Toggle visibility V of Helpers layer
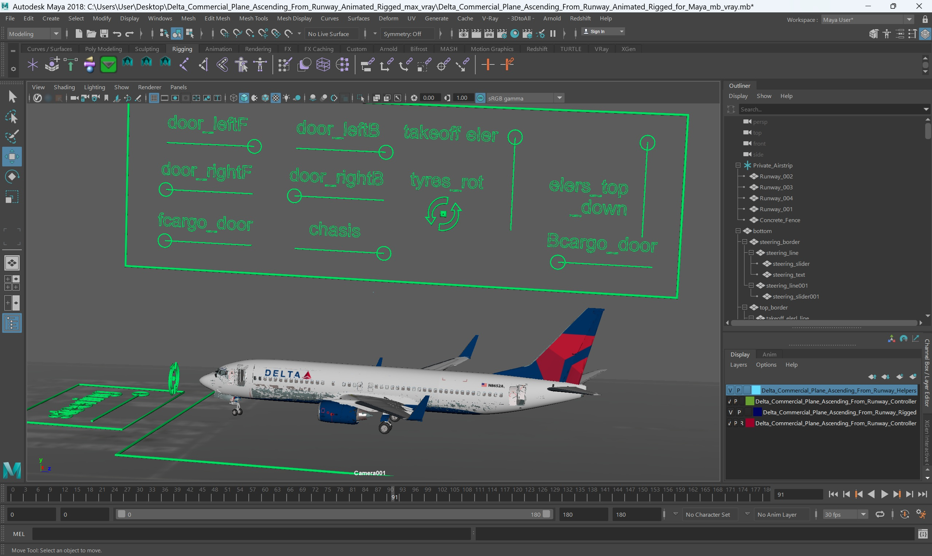This screenshot has height=556, width=932. pos(730,390)
